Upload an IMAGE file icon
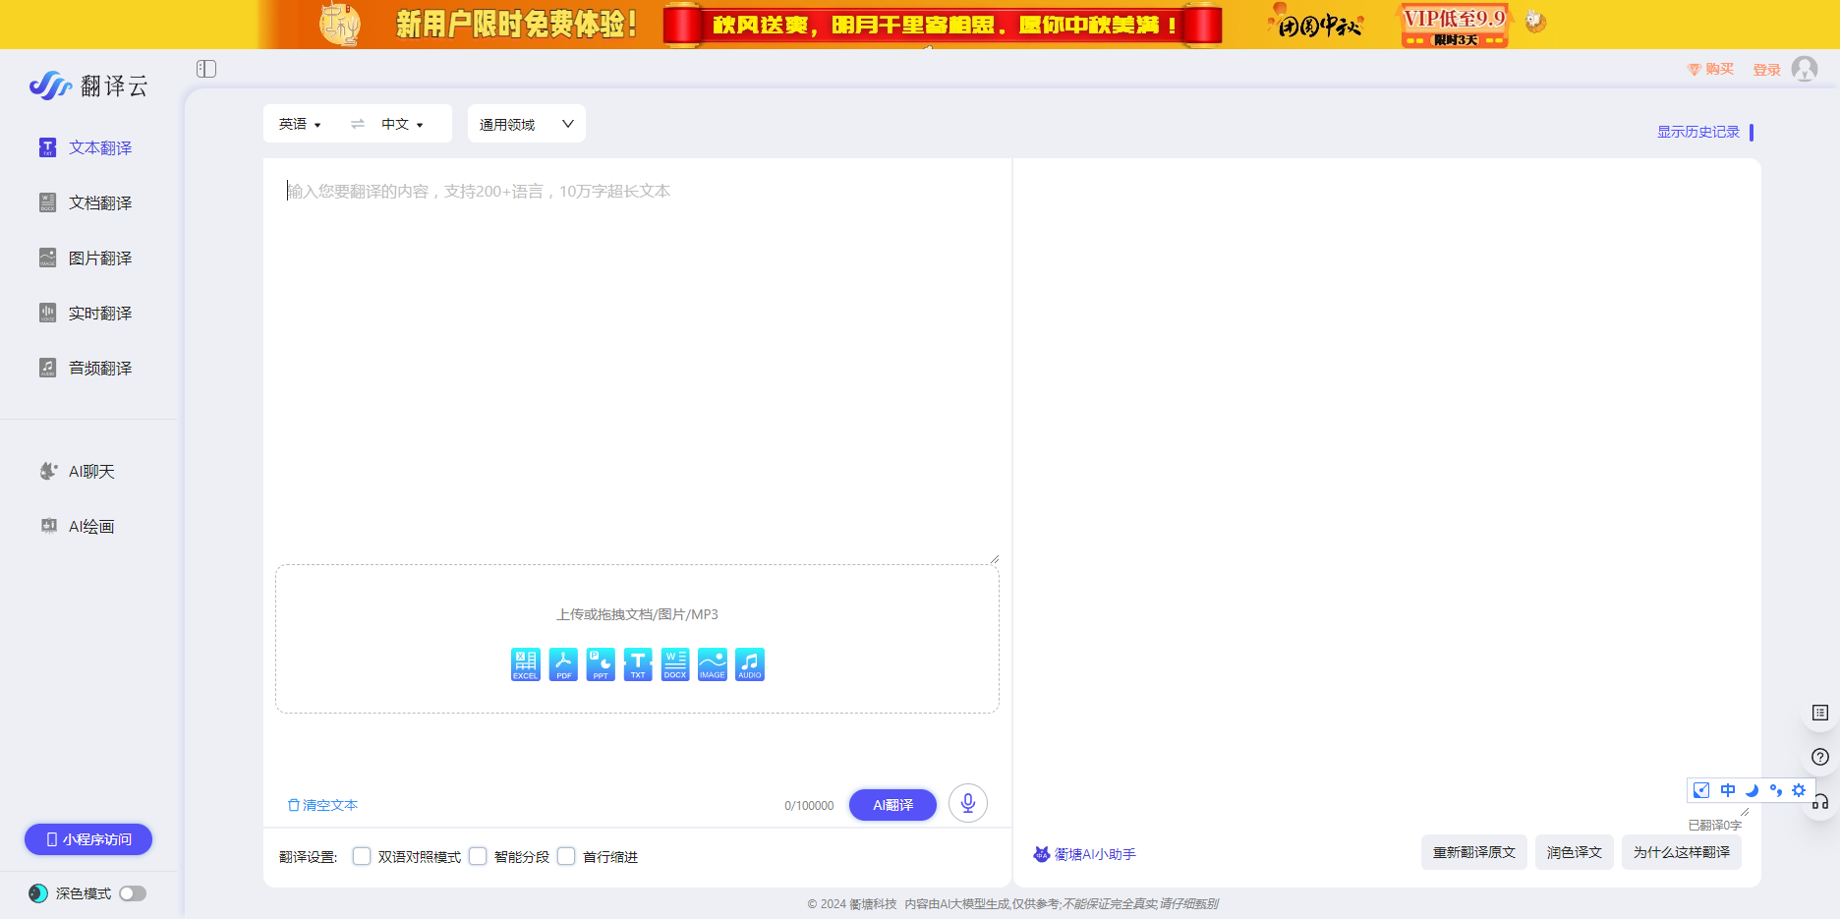1840x919 pixels. click(x=713, y=664)
